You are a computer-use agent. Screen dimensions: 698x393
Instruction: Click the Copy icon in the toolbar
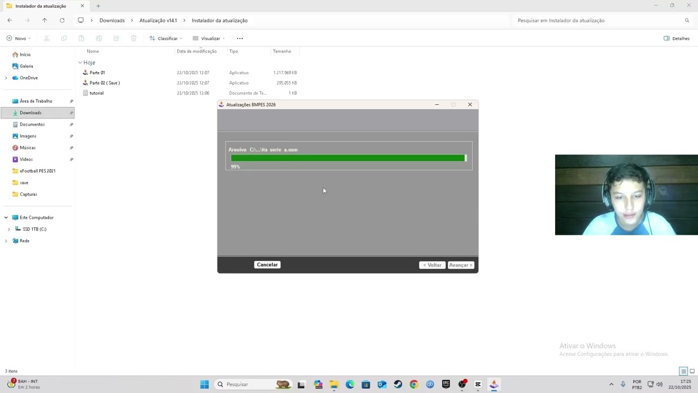[x=64, y=39]
